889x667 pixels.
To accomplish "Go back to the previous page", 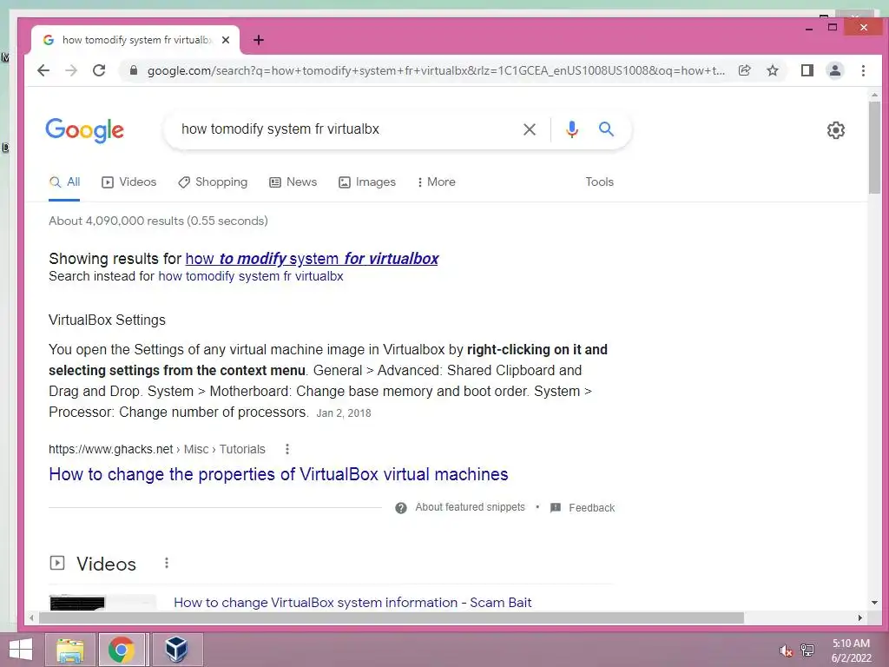I will coord(43,70).
